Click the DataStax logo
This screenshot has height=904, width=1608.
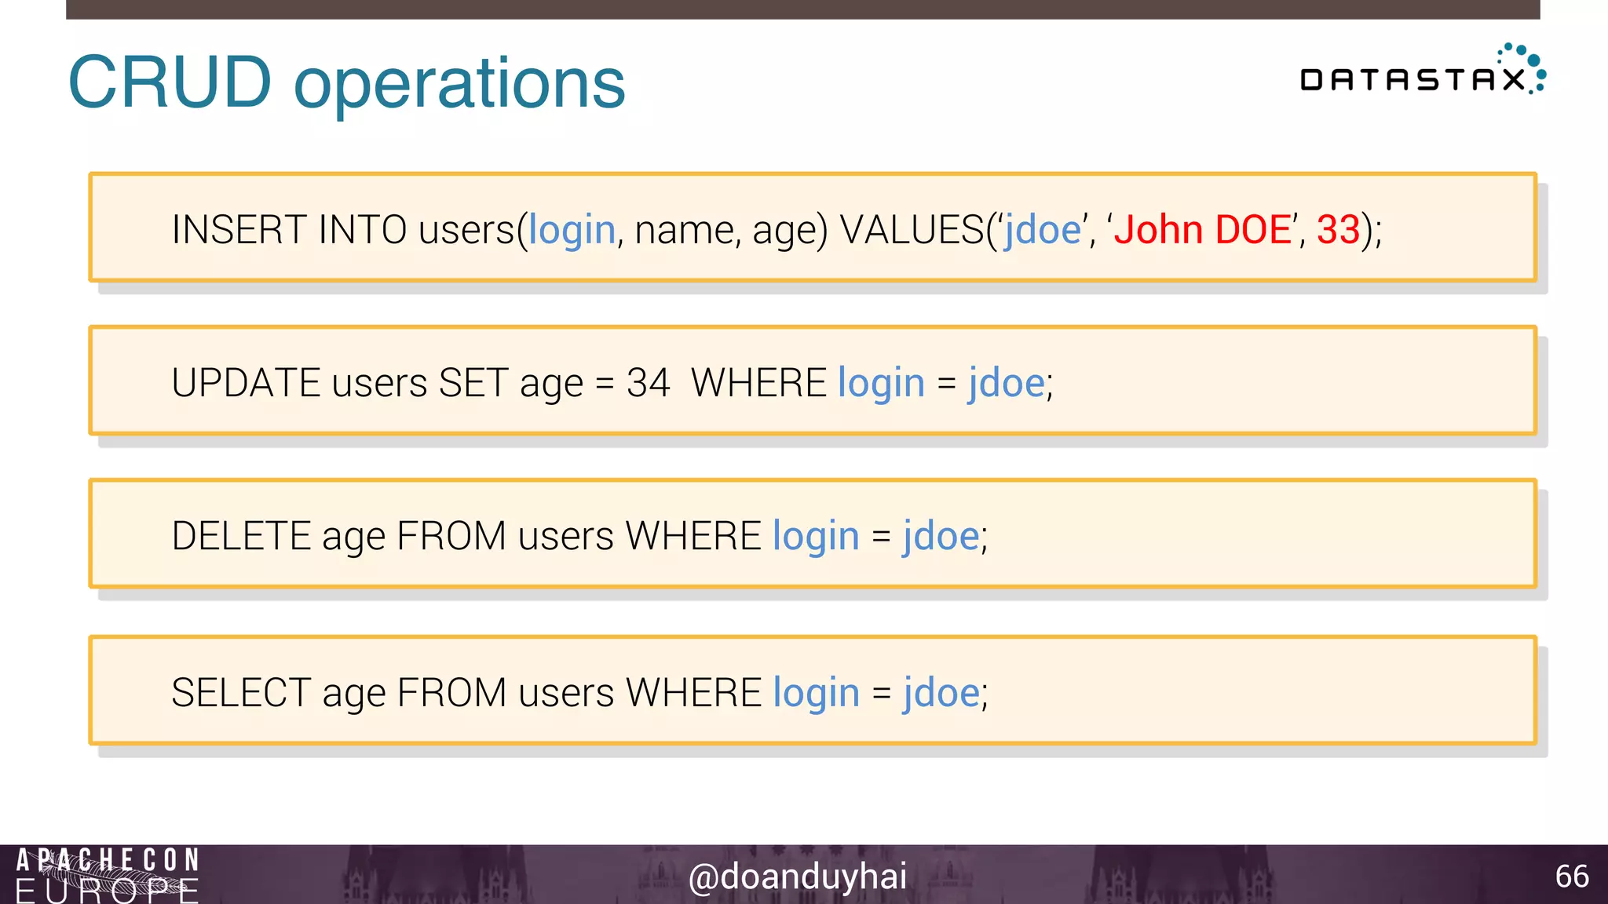pyautogui.click(x=1423, y=69)
